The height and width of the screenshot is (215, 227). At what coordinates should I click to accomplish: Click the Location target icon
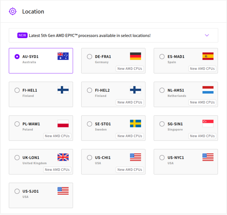point(13,12)
